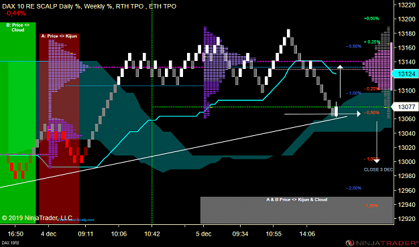The height and width of the screenshot is (247, 419).
Task: Click the 10:06 time axis label
Action: click(x=119, y=234)
